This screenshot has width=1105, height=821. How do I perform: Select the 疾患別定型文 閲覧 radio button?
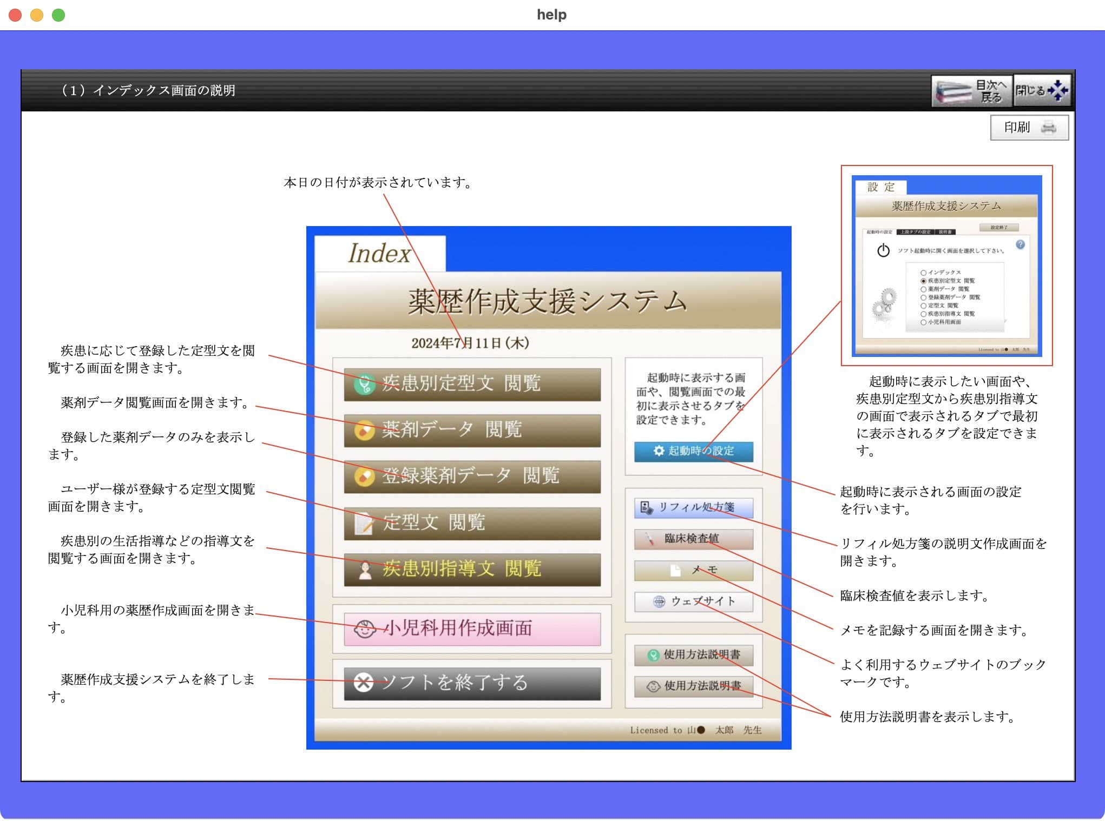pyautogui.click(x=923, y=281)
